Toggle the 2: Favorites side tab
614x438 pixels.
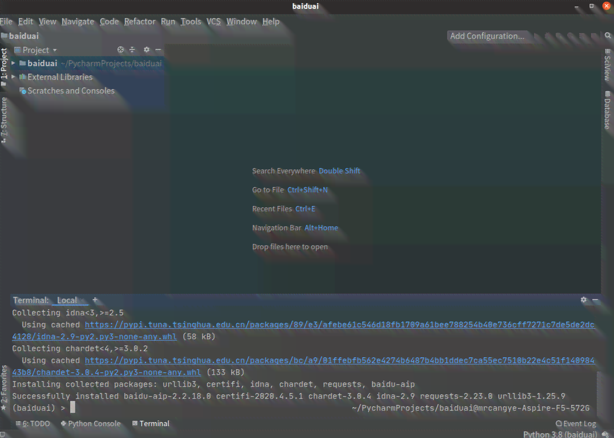click(x=4, y=388)
